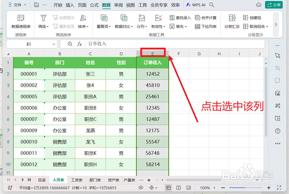289x194 pixels.
Task: Open the 数据对比 data compare tool
Action: coord(123,21)
